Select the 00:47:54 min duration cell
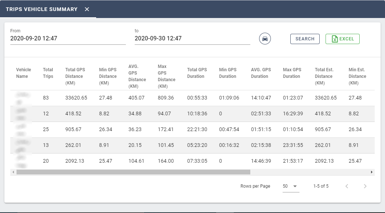The height and width of the screenshot is (213, 385). (x=229, y=129)
